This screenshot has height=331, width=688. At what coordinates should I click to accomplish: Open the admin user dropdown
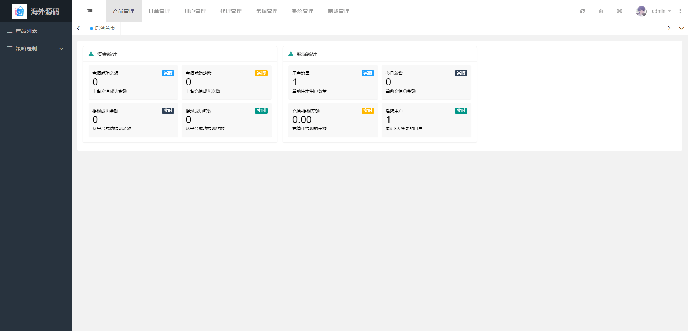(661, 11)
